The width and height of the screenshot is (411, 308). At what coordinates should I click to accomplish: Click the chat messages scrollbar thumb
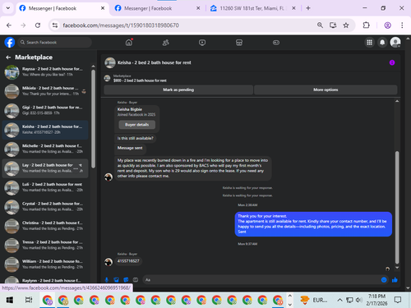[x=397, y=207]
